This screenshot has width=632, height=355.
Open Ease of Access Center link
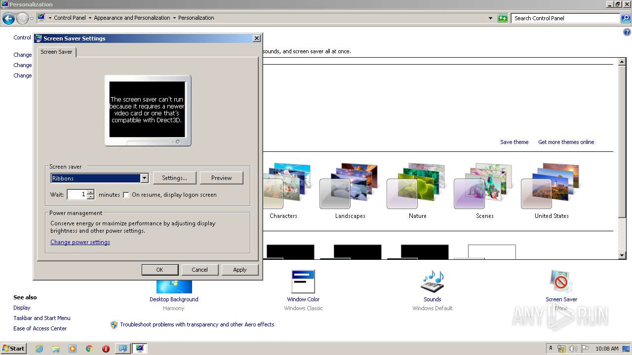pos(40,328)
